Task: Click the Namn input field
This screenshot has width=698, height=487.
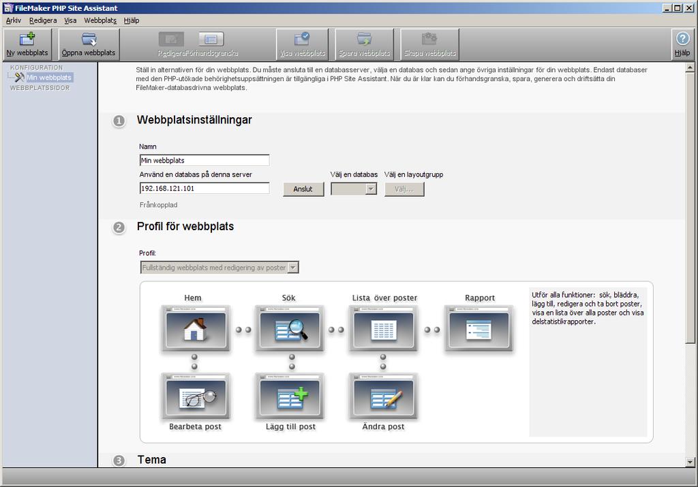Action: click(x=204, y=160)
